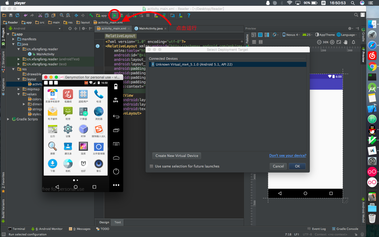The image size is (379, 237).
Task: Open Chrome from the macOS dock
Action: click(372, 66)
